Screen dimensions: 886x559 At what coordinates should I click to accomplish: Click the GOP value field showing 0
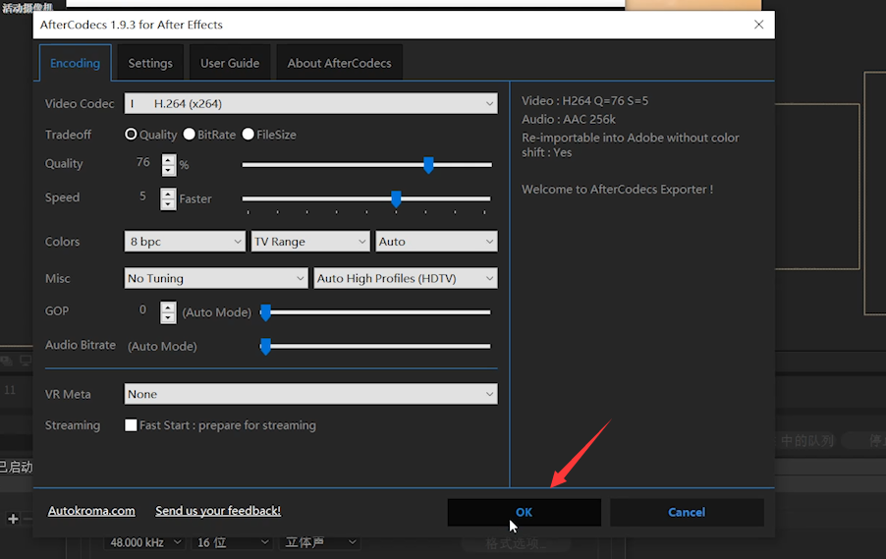tap(143, 309)
